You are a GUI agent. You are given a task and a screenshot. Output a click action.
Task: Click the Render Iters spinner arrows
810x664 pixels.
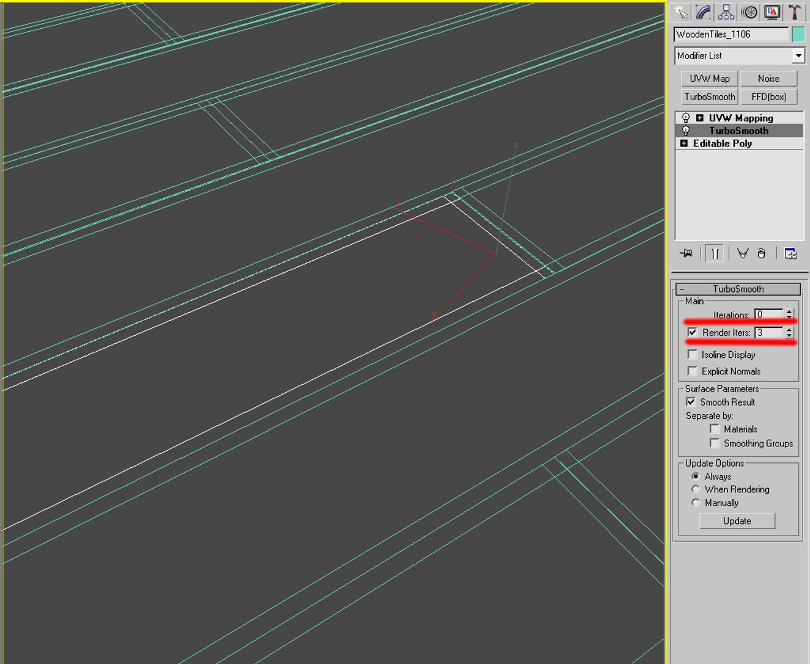(x=789, y=333)
